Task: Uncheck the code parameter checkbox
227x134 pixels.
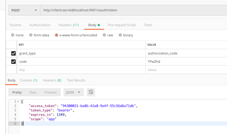Action: point(13,62)
